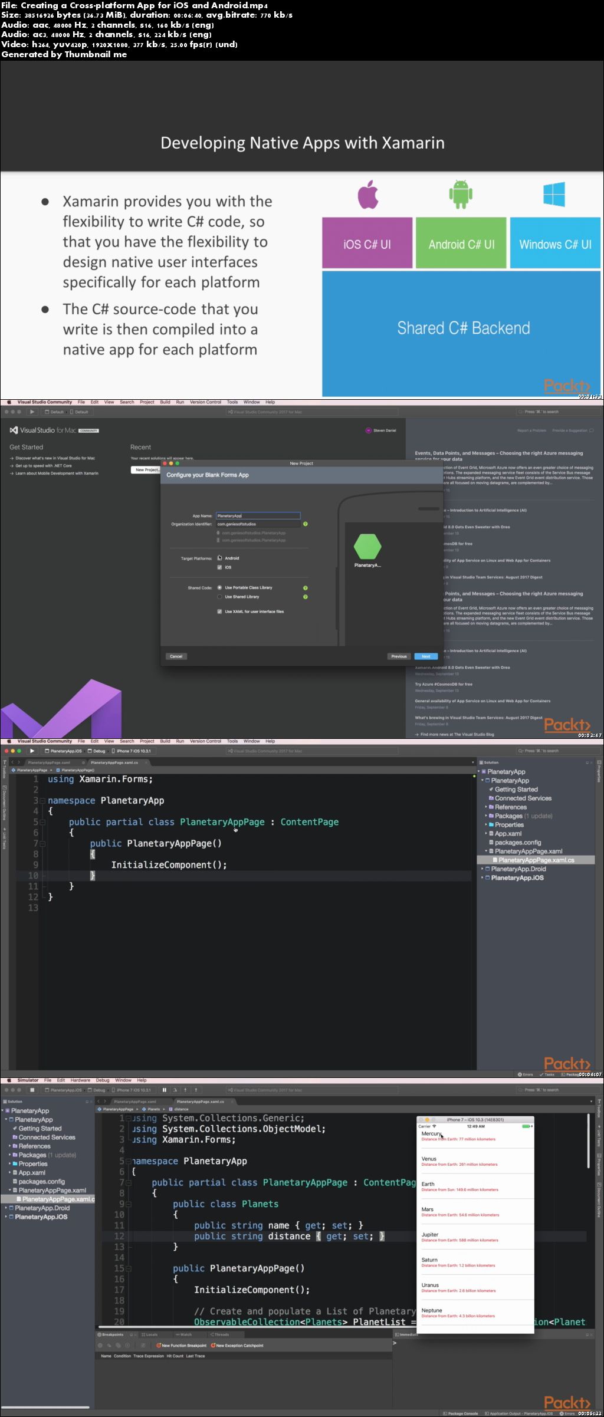Collapse the class fold marker at editor line 5

tap(42, 822)
